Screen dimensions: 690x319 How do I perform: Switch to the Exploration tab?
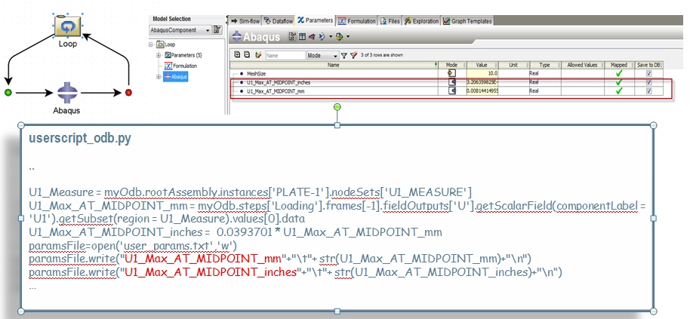tap(421, 20)
